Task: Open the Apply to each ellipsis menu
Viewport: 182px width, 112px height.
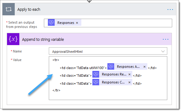Action: [170, 10]
